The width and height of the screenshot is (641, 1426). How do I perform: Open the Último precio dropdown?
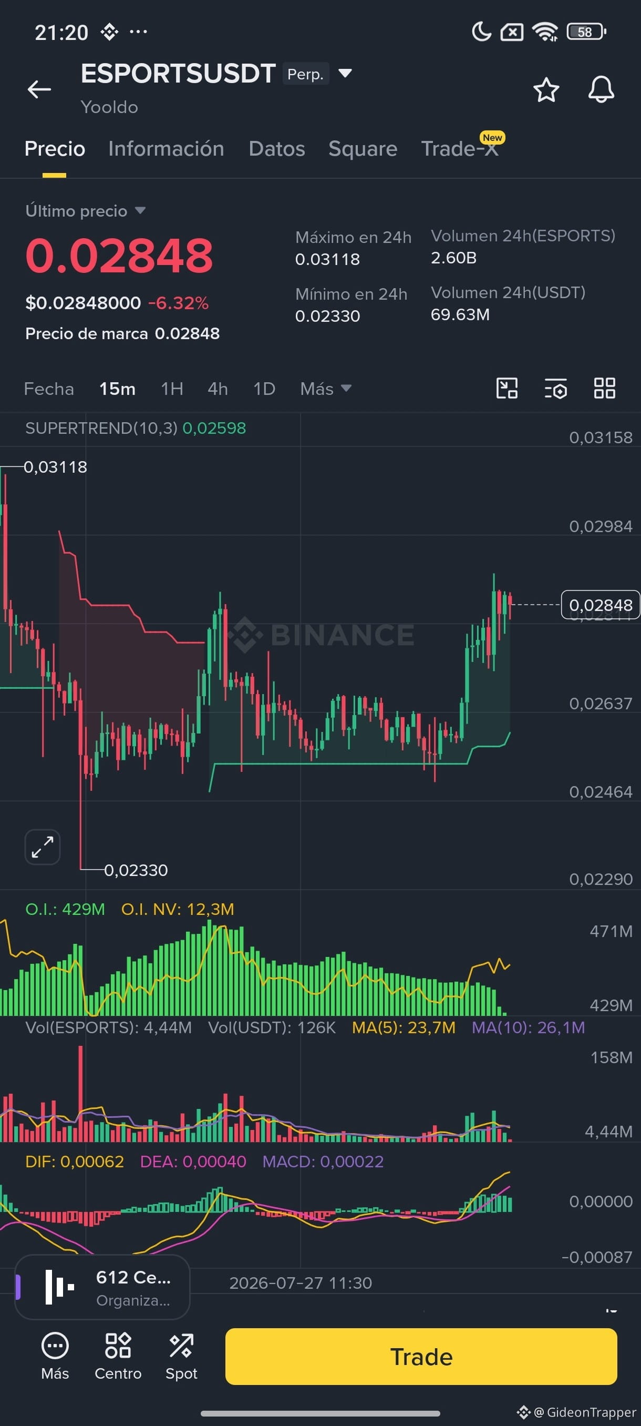coord(86,211)
